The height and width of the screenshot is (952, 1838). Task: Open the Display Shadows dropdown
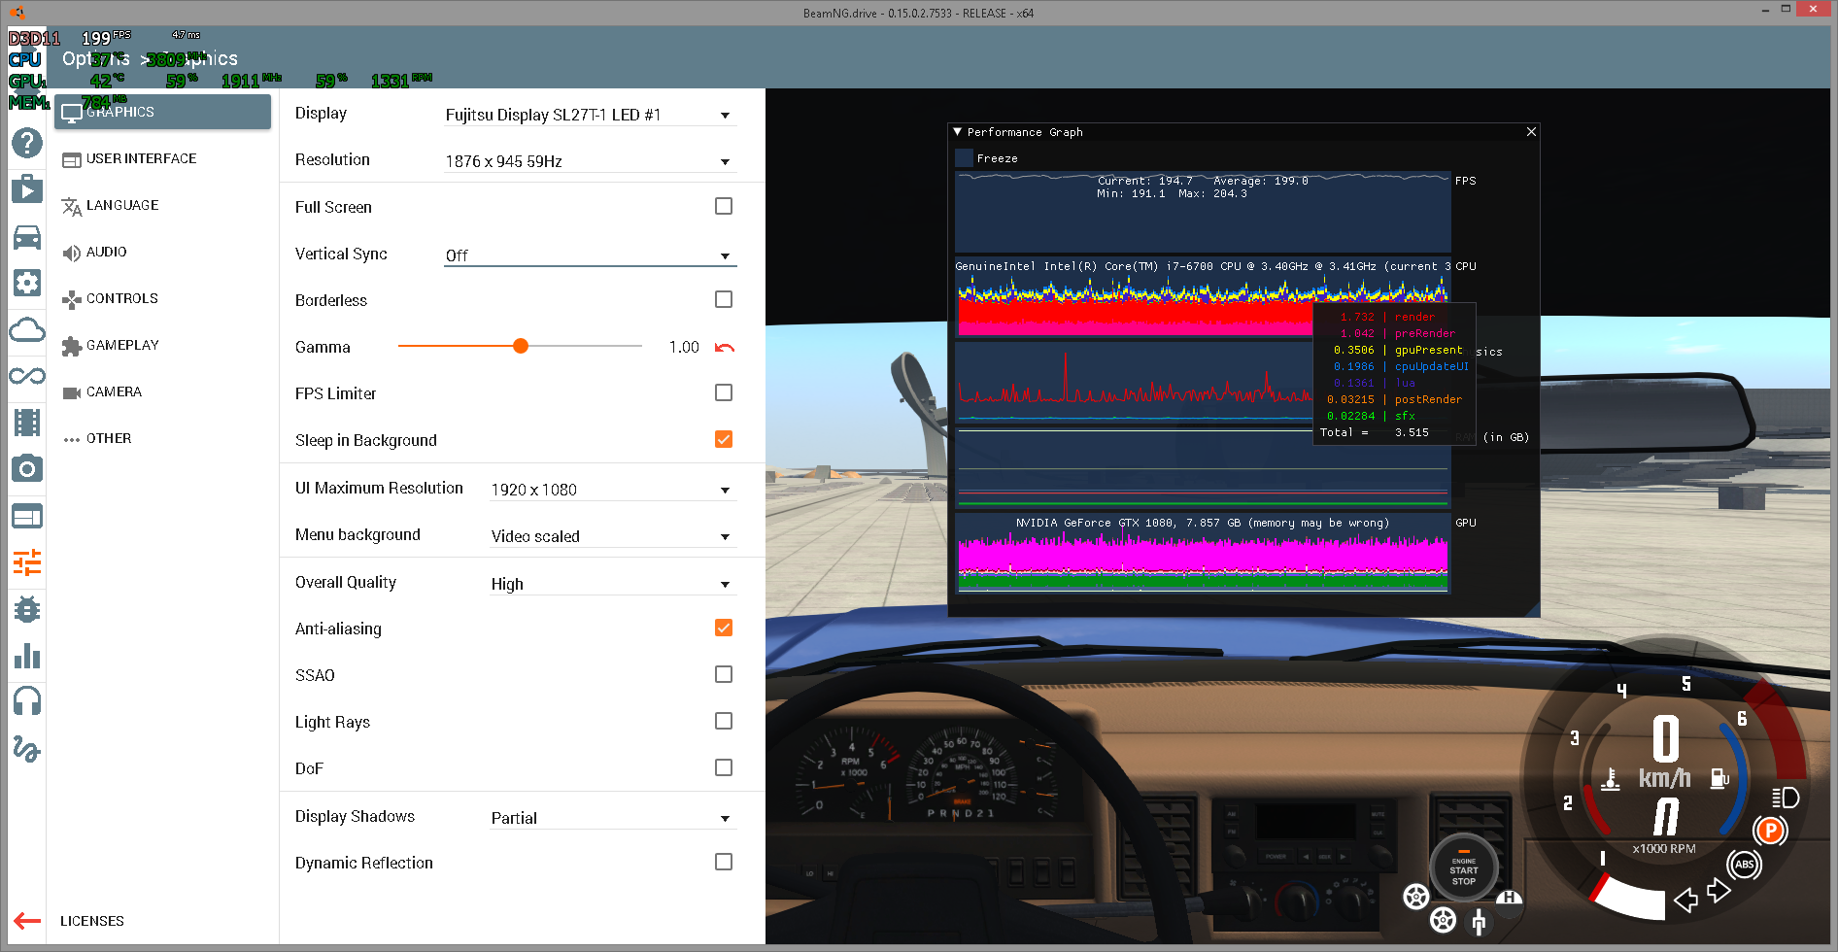(x=613, y=818)
